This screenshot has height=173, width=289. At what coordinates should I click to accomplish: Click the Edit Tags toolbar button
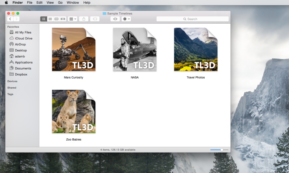point(95,19)
